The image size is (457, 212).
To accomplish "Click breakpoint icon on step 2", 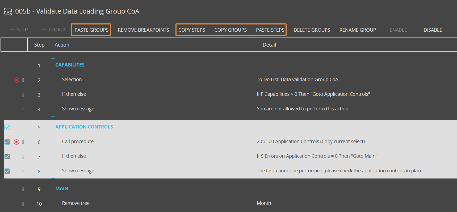I will (16, 80).
